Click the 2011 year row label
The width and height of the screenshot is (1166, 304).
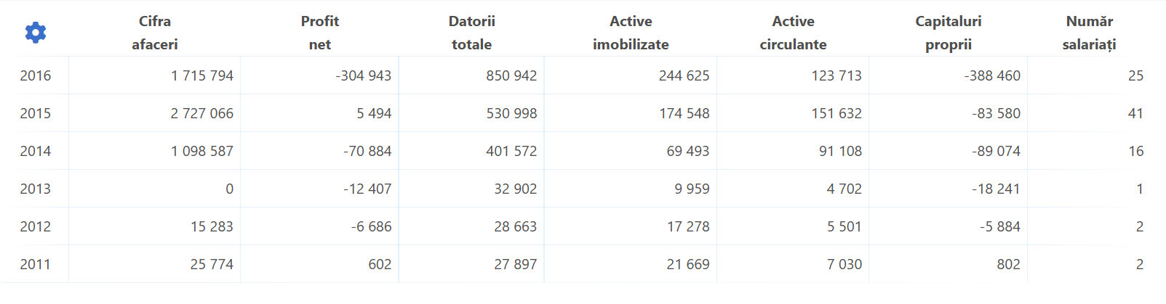pos(36,264)
